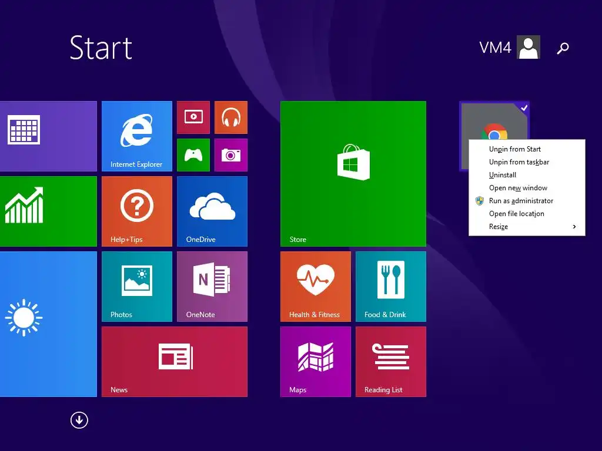Open the Music headphones tile
Screen dimensions: 602x451
coord(231,117)
